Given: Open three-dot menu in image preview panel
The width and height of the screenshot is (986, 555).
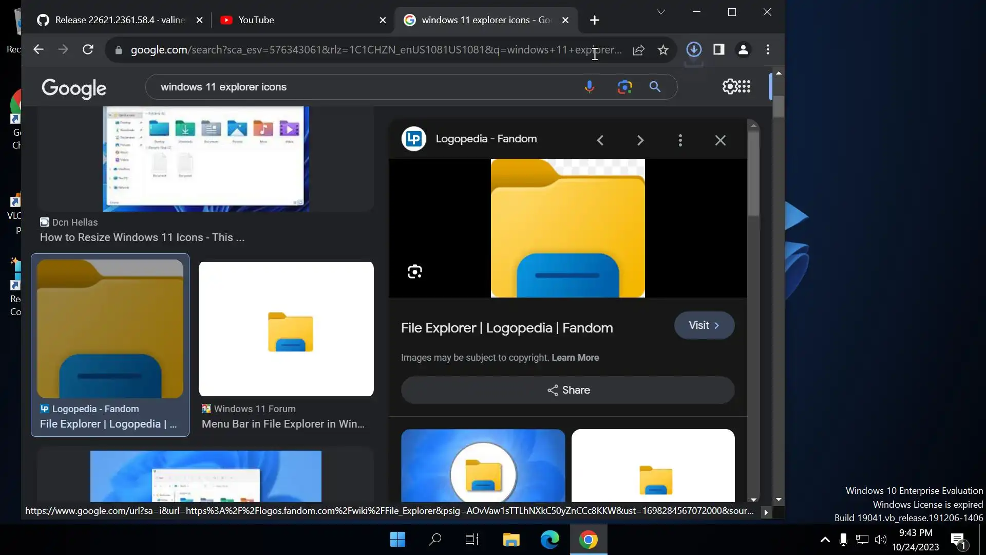Looking at the screenshot, I should [680, 140].
